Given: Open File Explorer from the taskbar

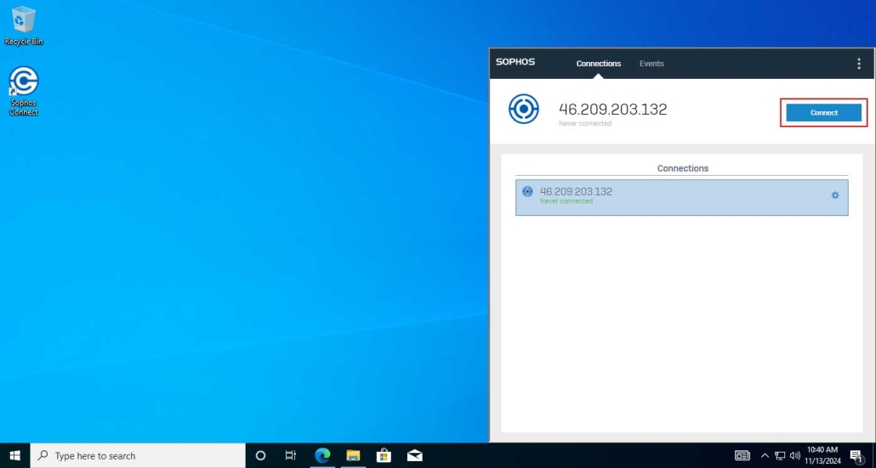Looking at the screenshot, I should (x=353, y=456).
